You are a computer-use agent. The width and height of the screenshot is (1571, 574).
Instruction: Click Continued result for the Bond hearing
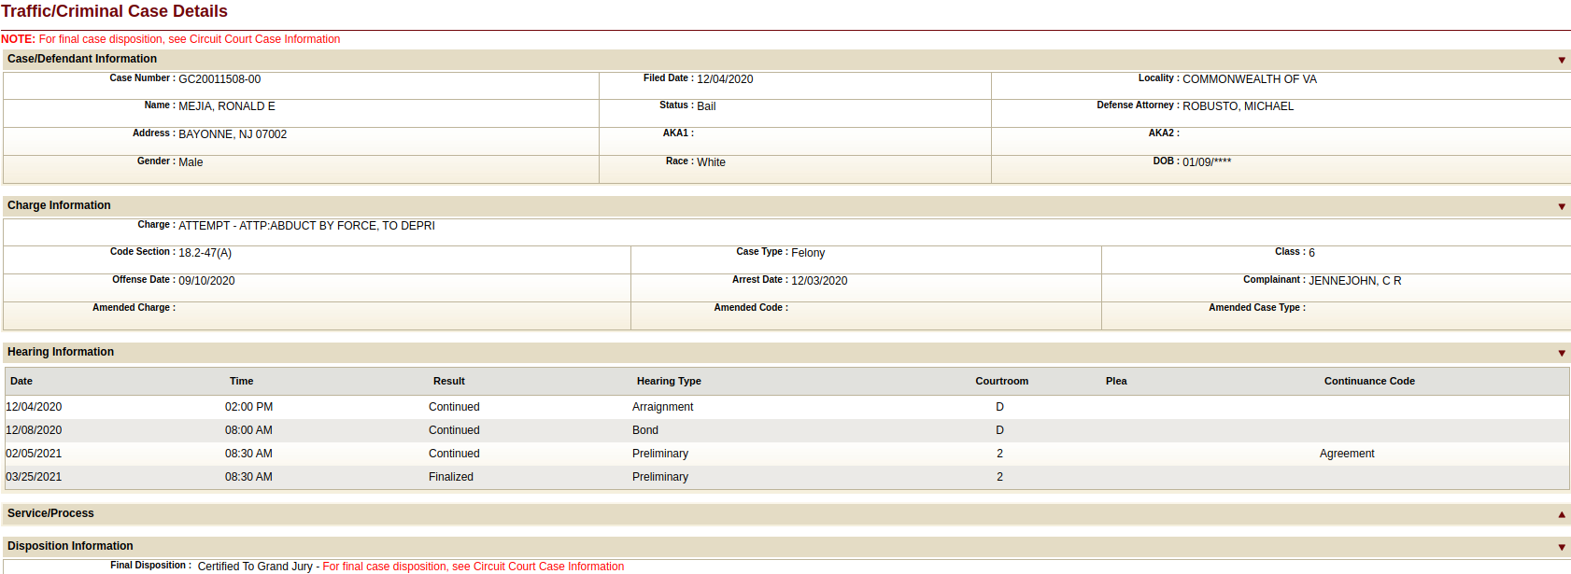pos(454,430)
